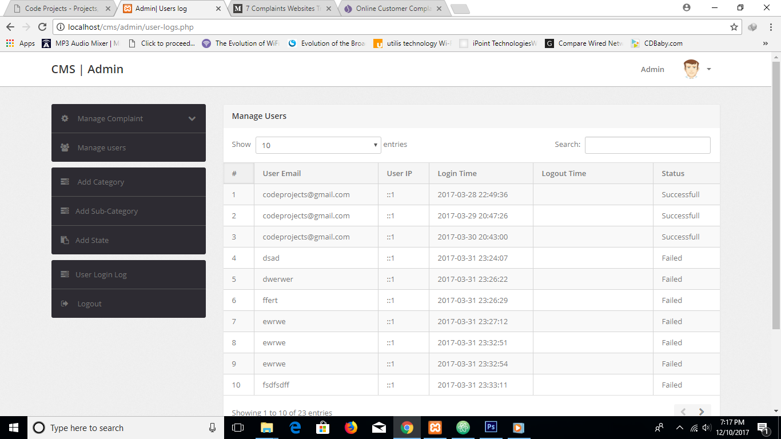Open the Admin account dropdown arrow

(709, 69)
